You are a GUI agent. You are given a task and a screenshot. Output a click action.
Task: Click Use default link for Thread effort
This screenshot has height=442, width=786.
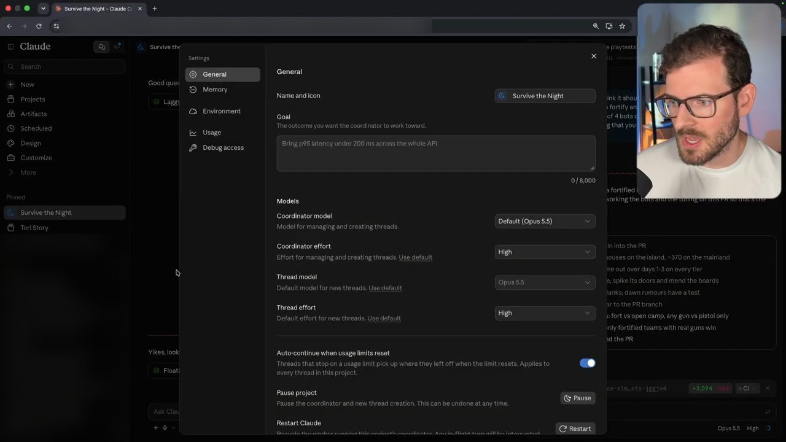384,319
